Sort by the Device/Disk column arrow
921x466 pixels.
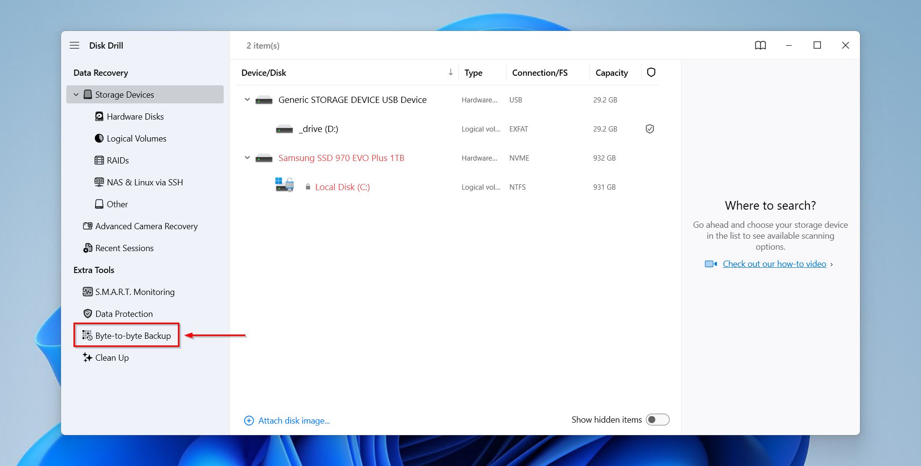click(450, 72)
